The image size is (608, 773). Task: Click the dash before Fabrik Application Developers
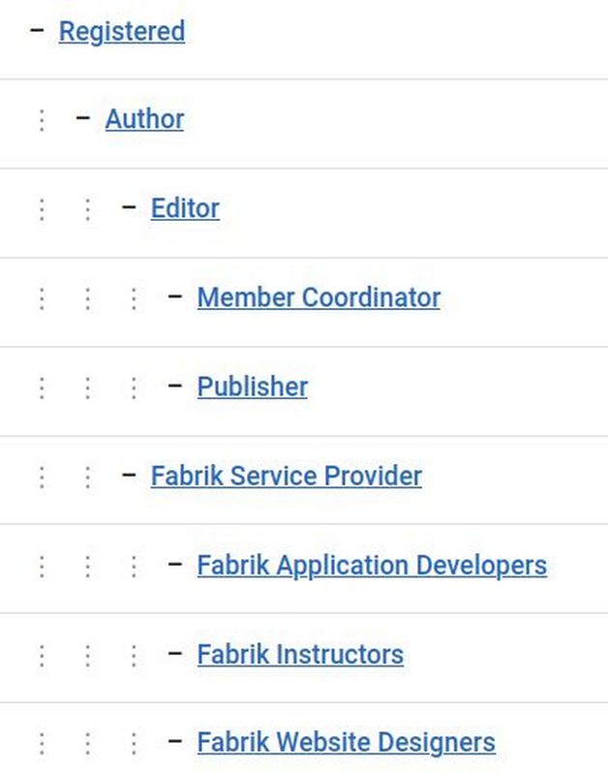click(x=175, y=564)
